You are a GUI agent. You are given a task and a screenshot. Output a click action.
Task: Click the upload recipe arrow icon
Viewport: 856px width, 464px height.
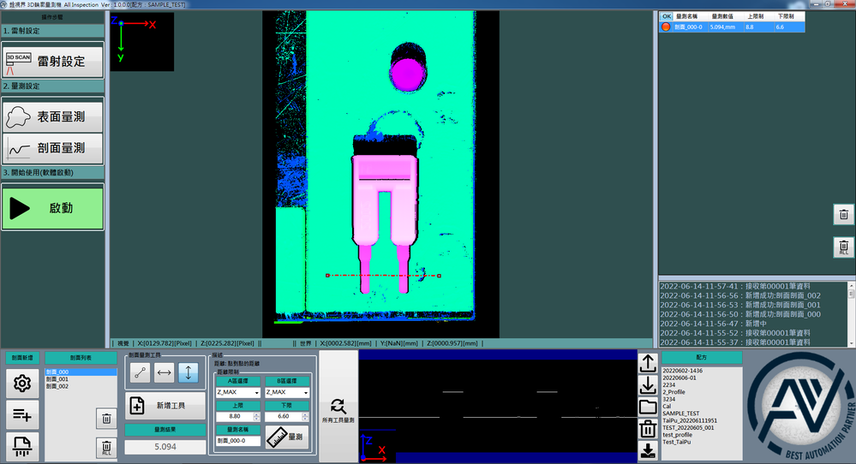(x=649, y=364)
